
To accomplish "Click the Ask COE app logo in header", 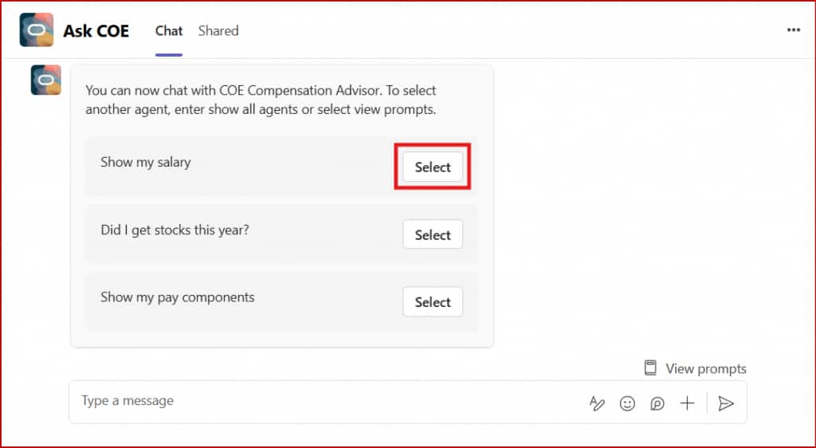I will point(37,30).
